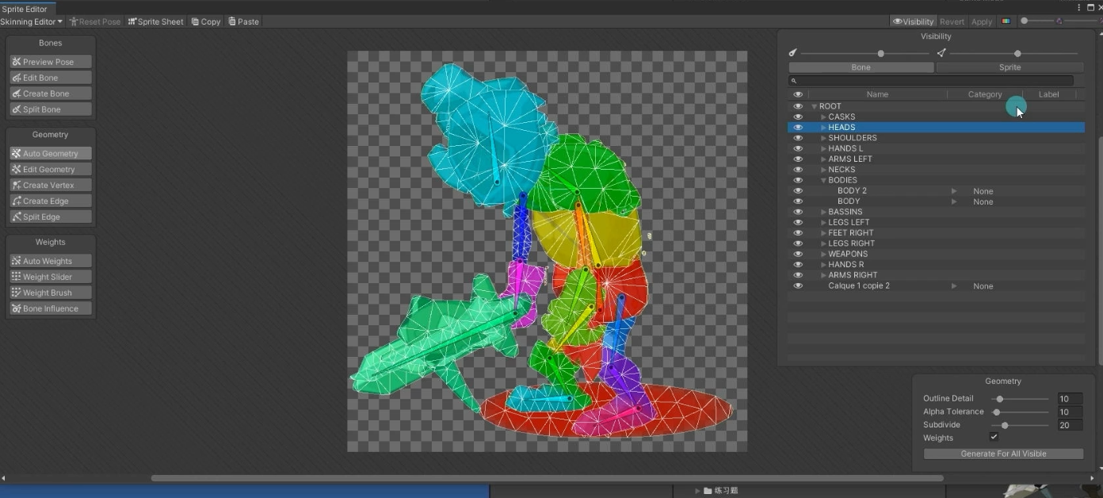1103x498 pixels.
Task: Click the Revert button
Action: coord(952,21)
